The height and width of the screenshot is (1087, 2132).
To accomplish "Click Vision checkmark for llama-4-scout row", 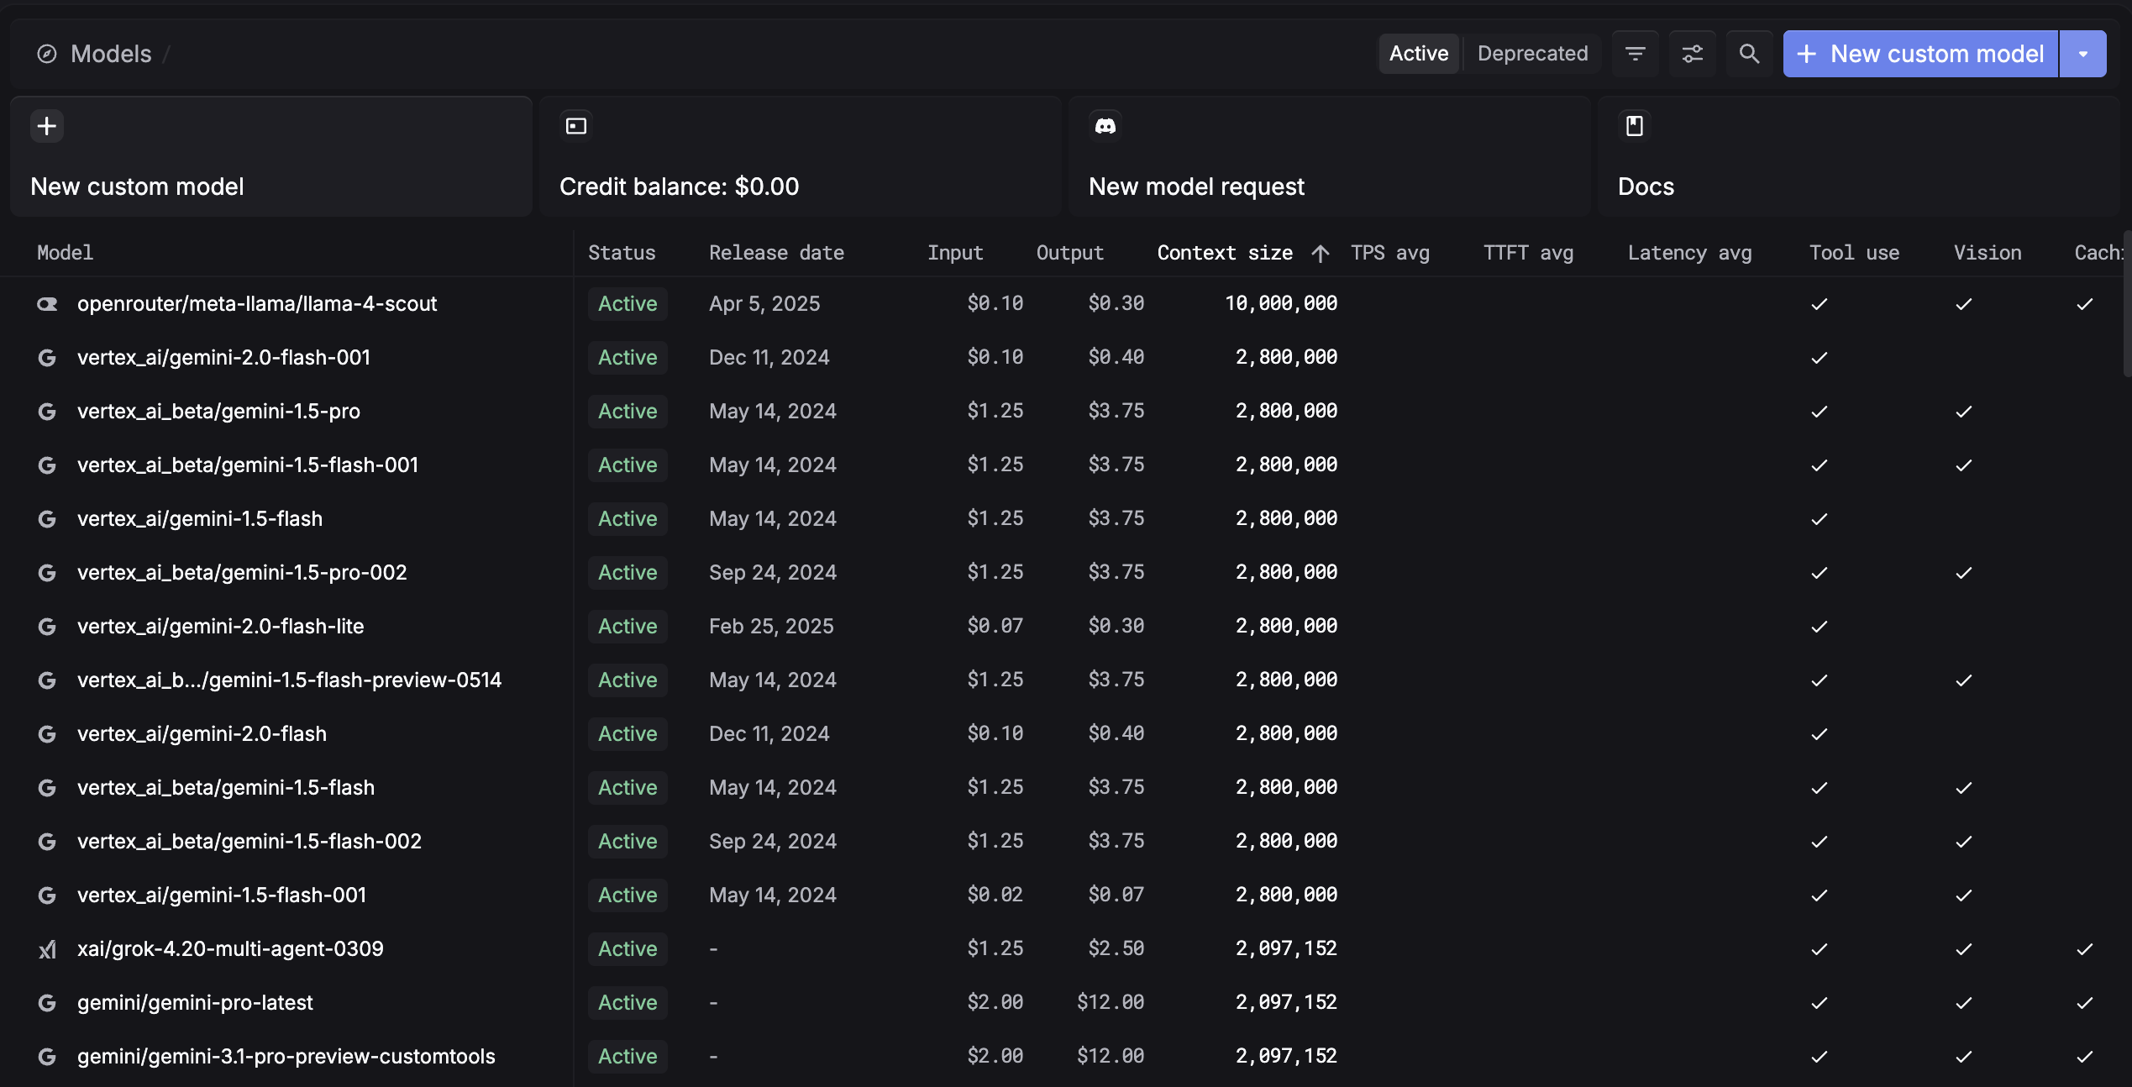I will pos(1964,304).
